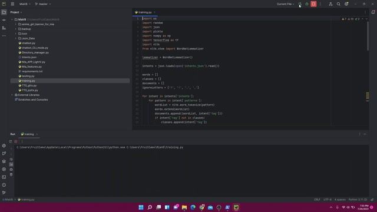Image resolution: width=377 pixels, height=212 pixels.
Task: Open the Commit tool window icon
Action: click(4, 20)
